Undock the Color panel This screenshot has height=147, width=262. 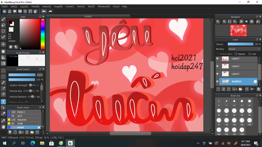coord(40,17)
